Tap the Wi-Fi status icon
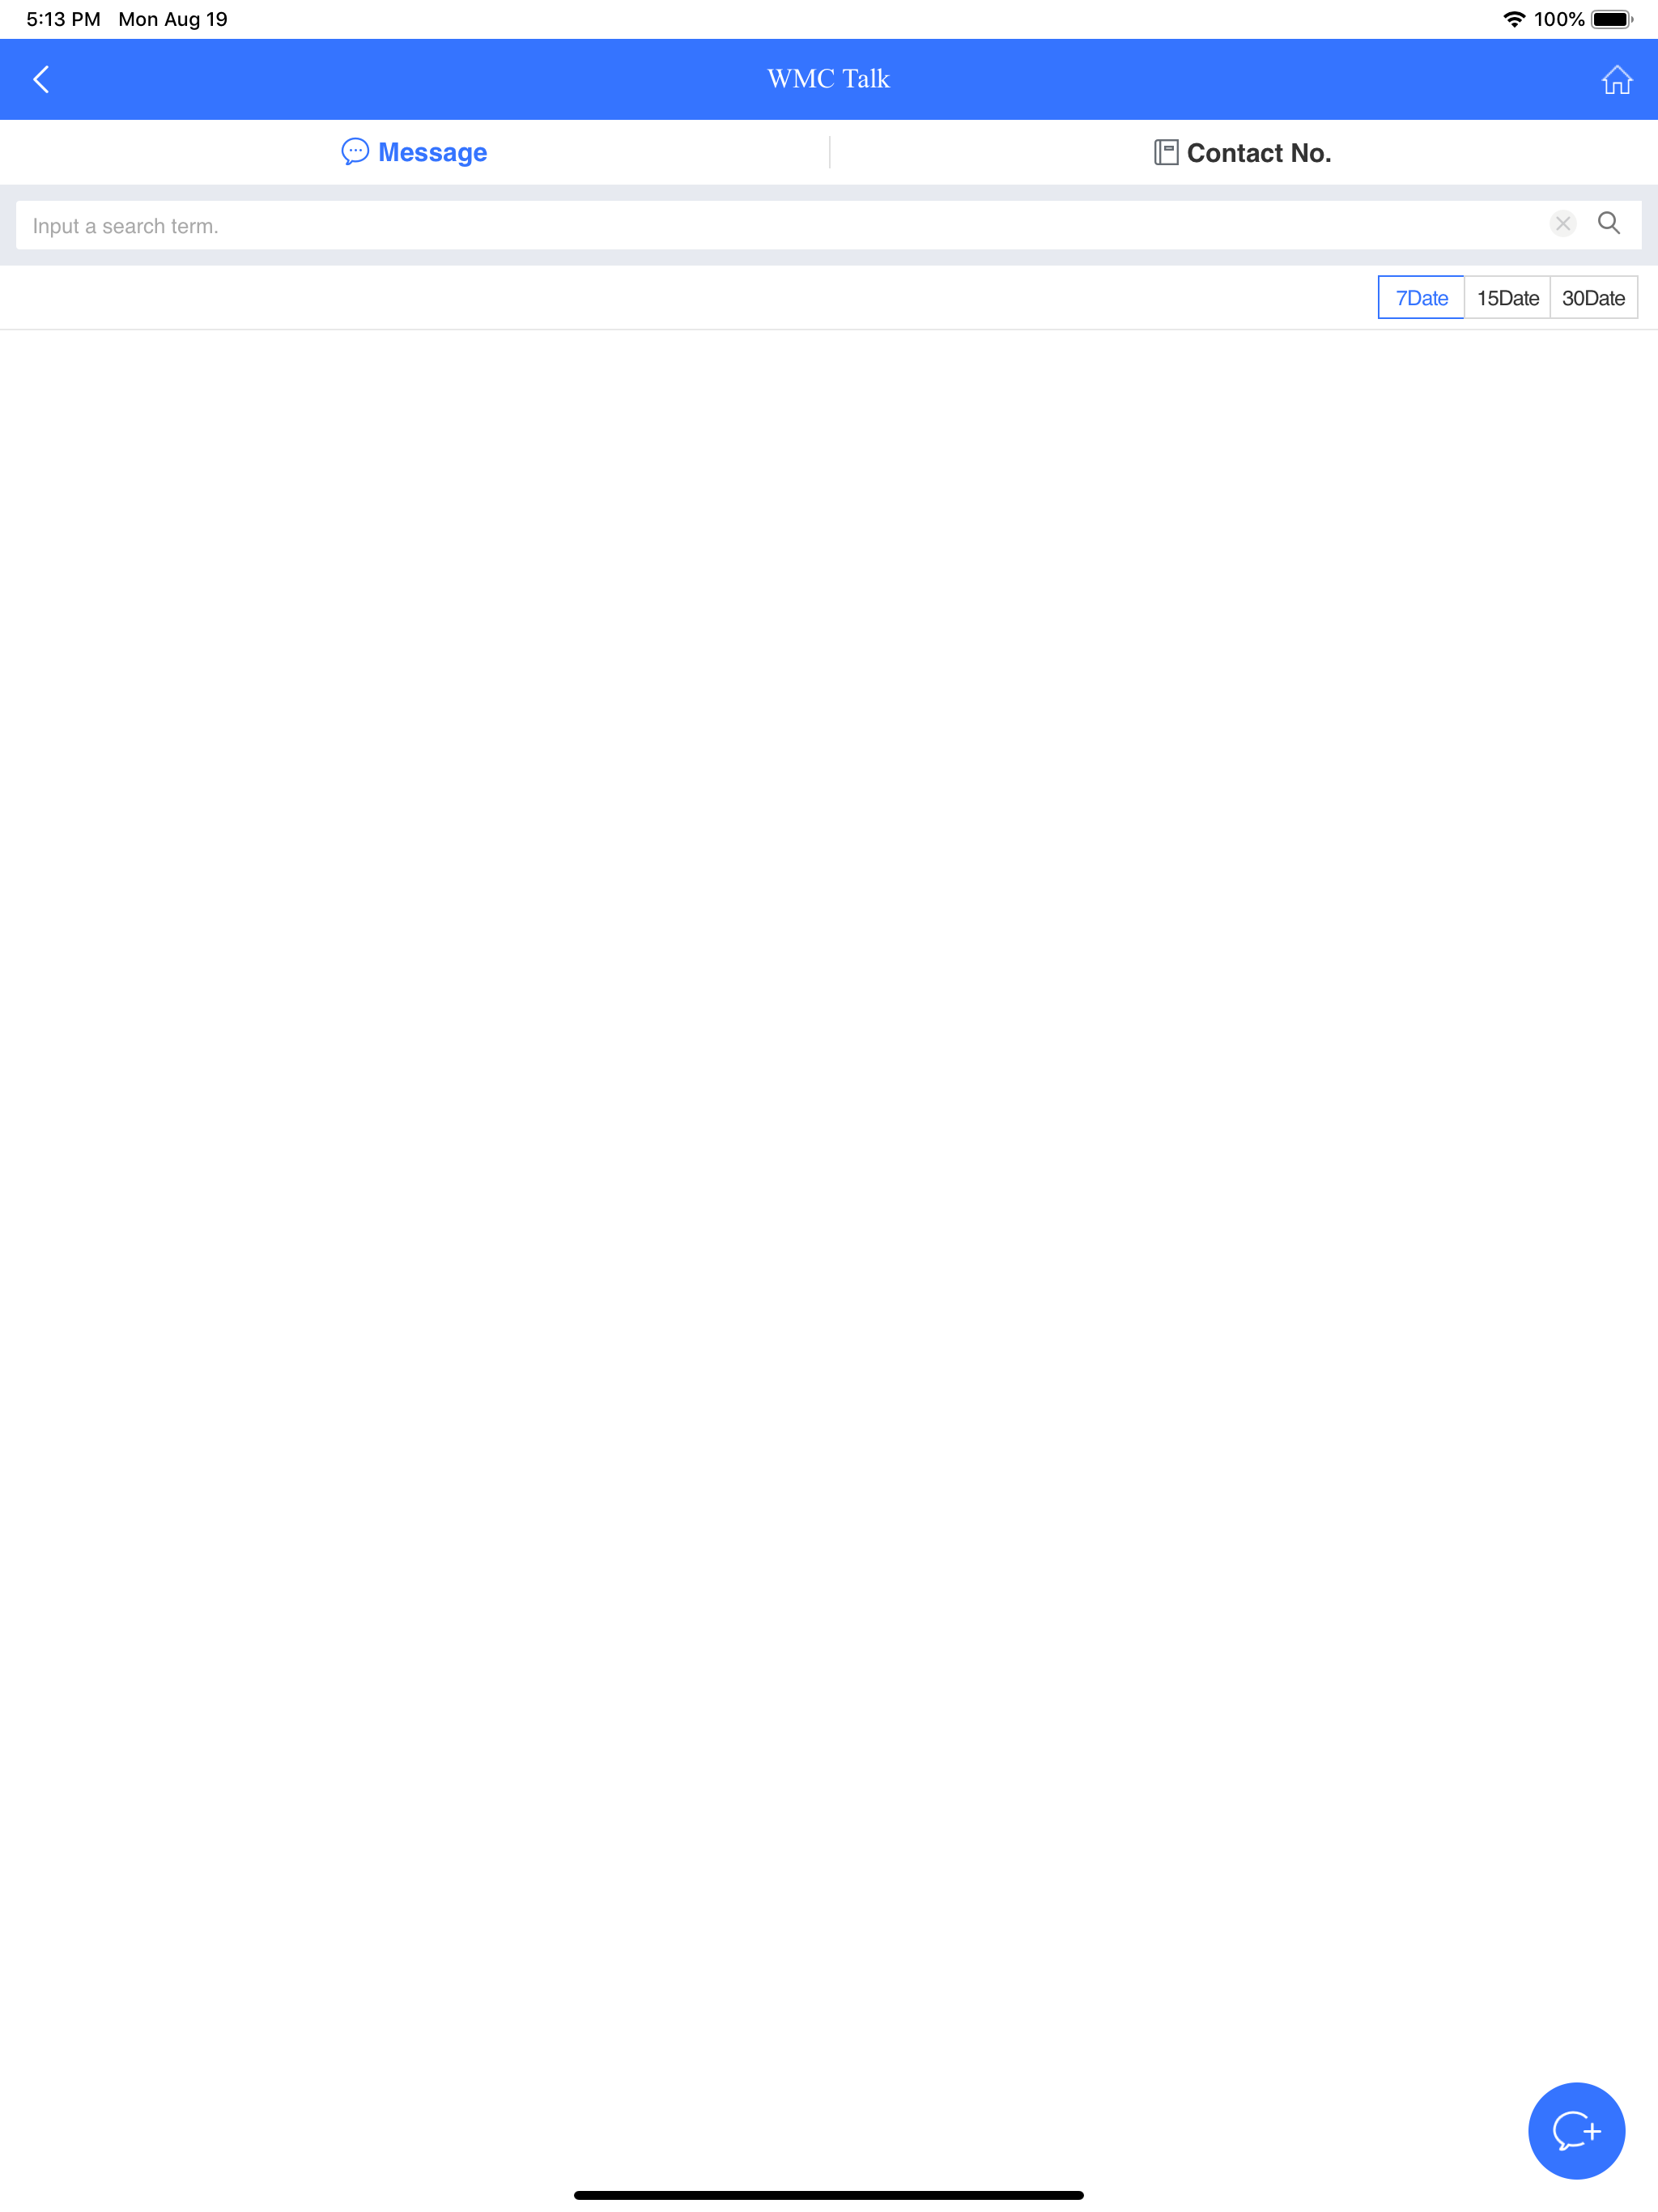 (1514, 19)
